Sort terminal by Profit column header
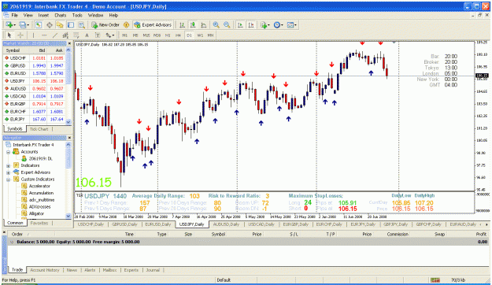492x285 pixels. (x=481, y=234)
